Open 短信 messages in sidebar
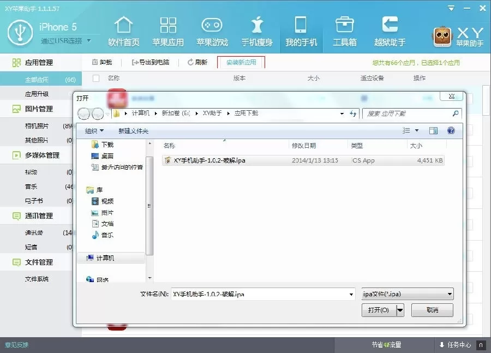 coord(31,247)
